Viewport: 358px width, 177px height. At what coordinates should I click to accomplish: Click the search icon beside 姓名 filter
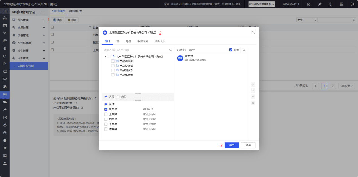coord(353,20)
